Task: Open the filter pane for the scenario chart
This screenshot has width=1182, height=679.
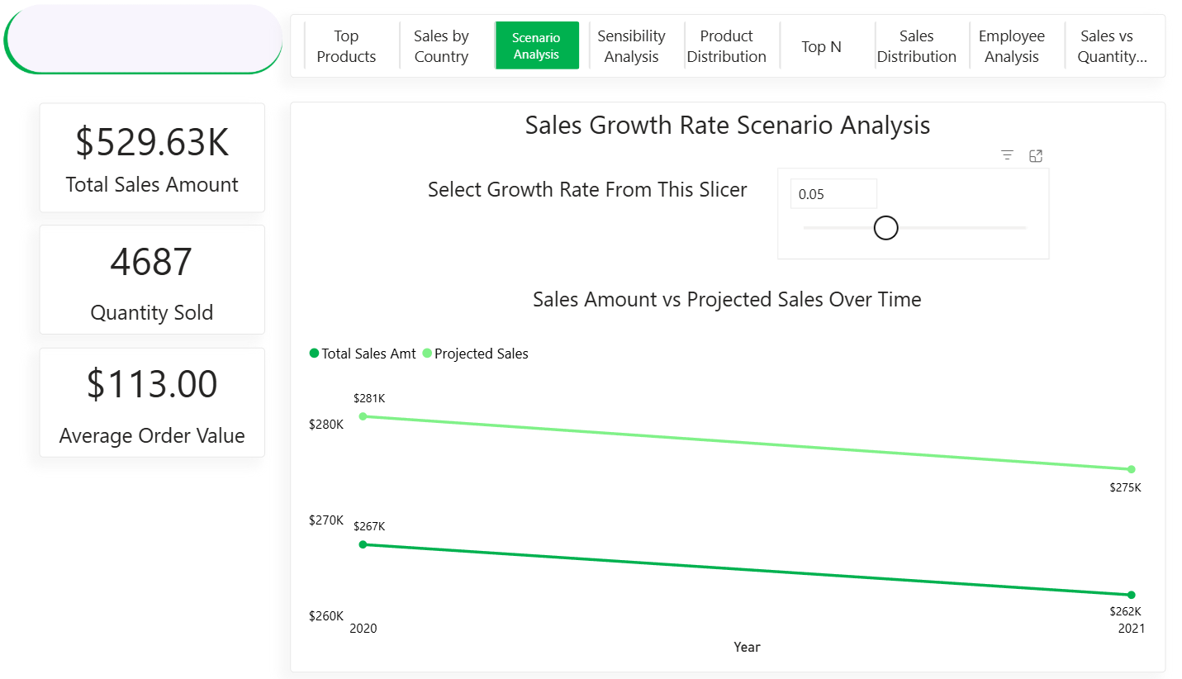Action: click(1006, 155)
